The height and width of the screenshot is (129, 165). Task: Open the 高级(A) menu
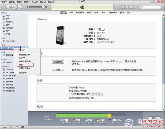43,2
